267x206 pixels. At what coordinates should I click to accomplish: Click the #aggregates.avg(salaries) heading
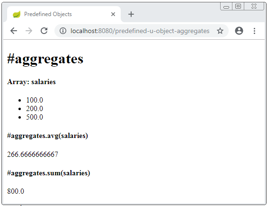click(x=47, y=136)
